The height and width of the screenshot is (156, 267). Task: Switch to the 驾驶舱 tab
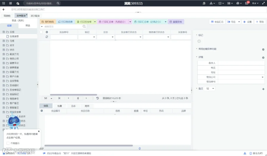(7, 16)
